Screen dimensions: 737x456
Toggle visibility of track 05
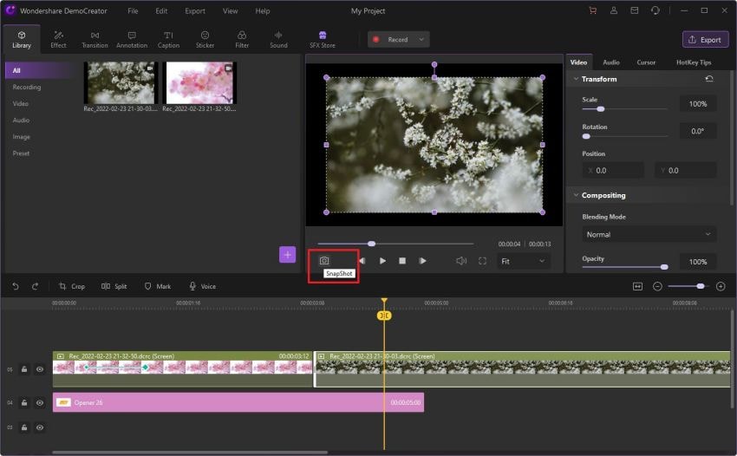point(40,369)
